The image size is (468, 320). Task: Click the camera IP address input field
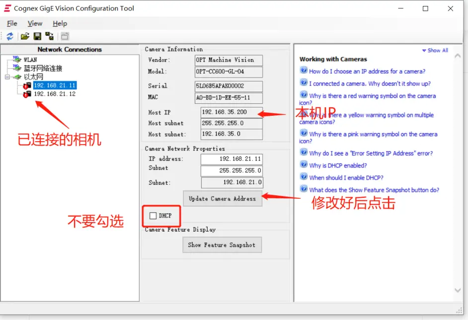point(232,159)
